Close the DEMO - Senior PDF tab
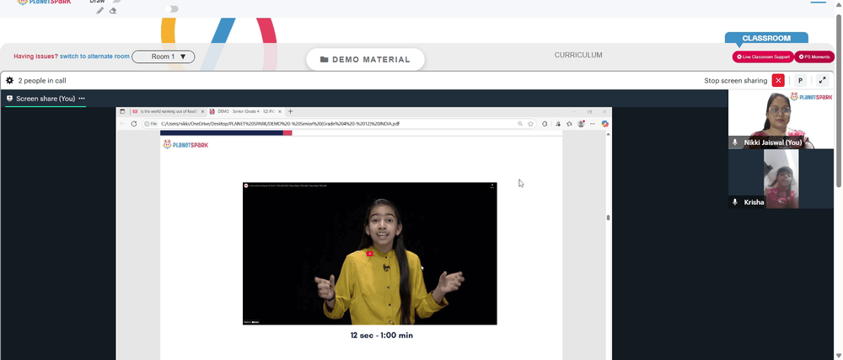This screenshot has height=360, width=843. pyautogui.click(x=280, y=112)
